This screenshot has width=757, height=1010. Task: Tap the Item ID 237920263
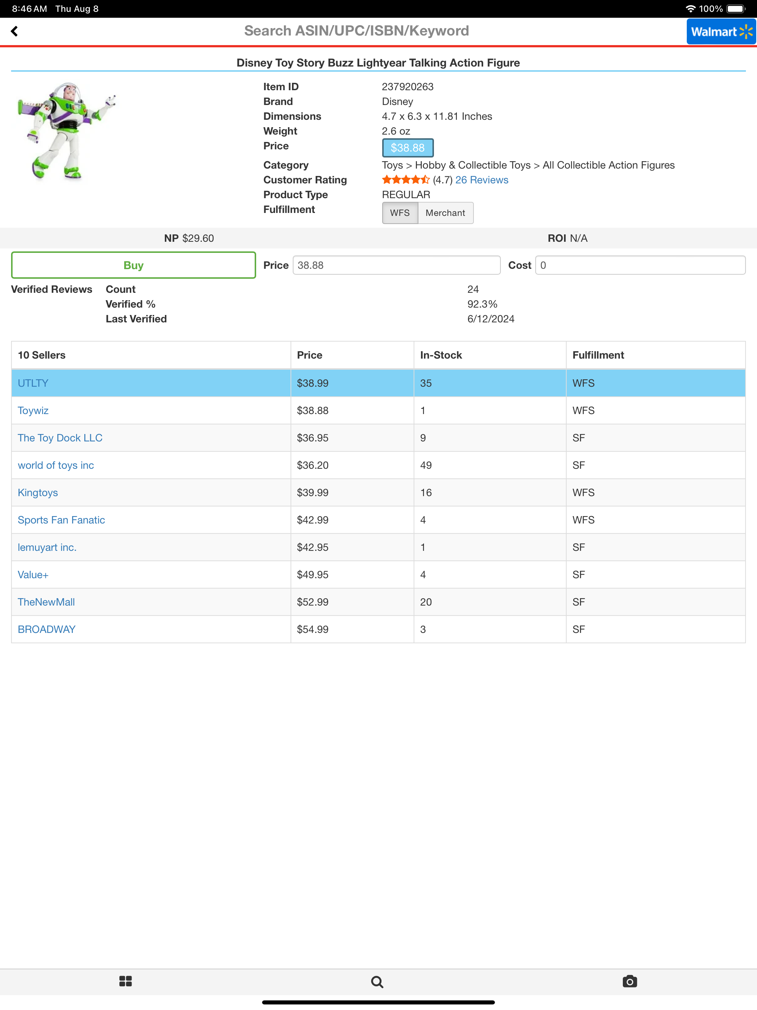pos(408,87)
